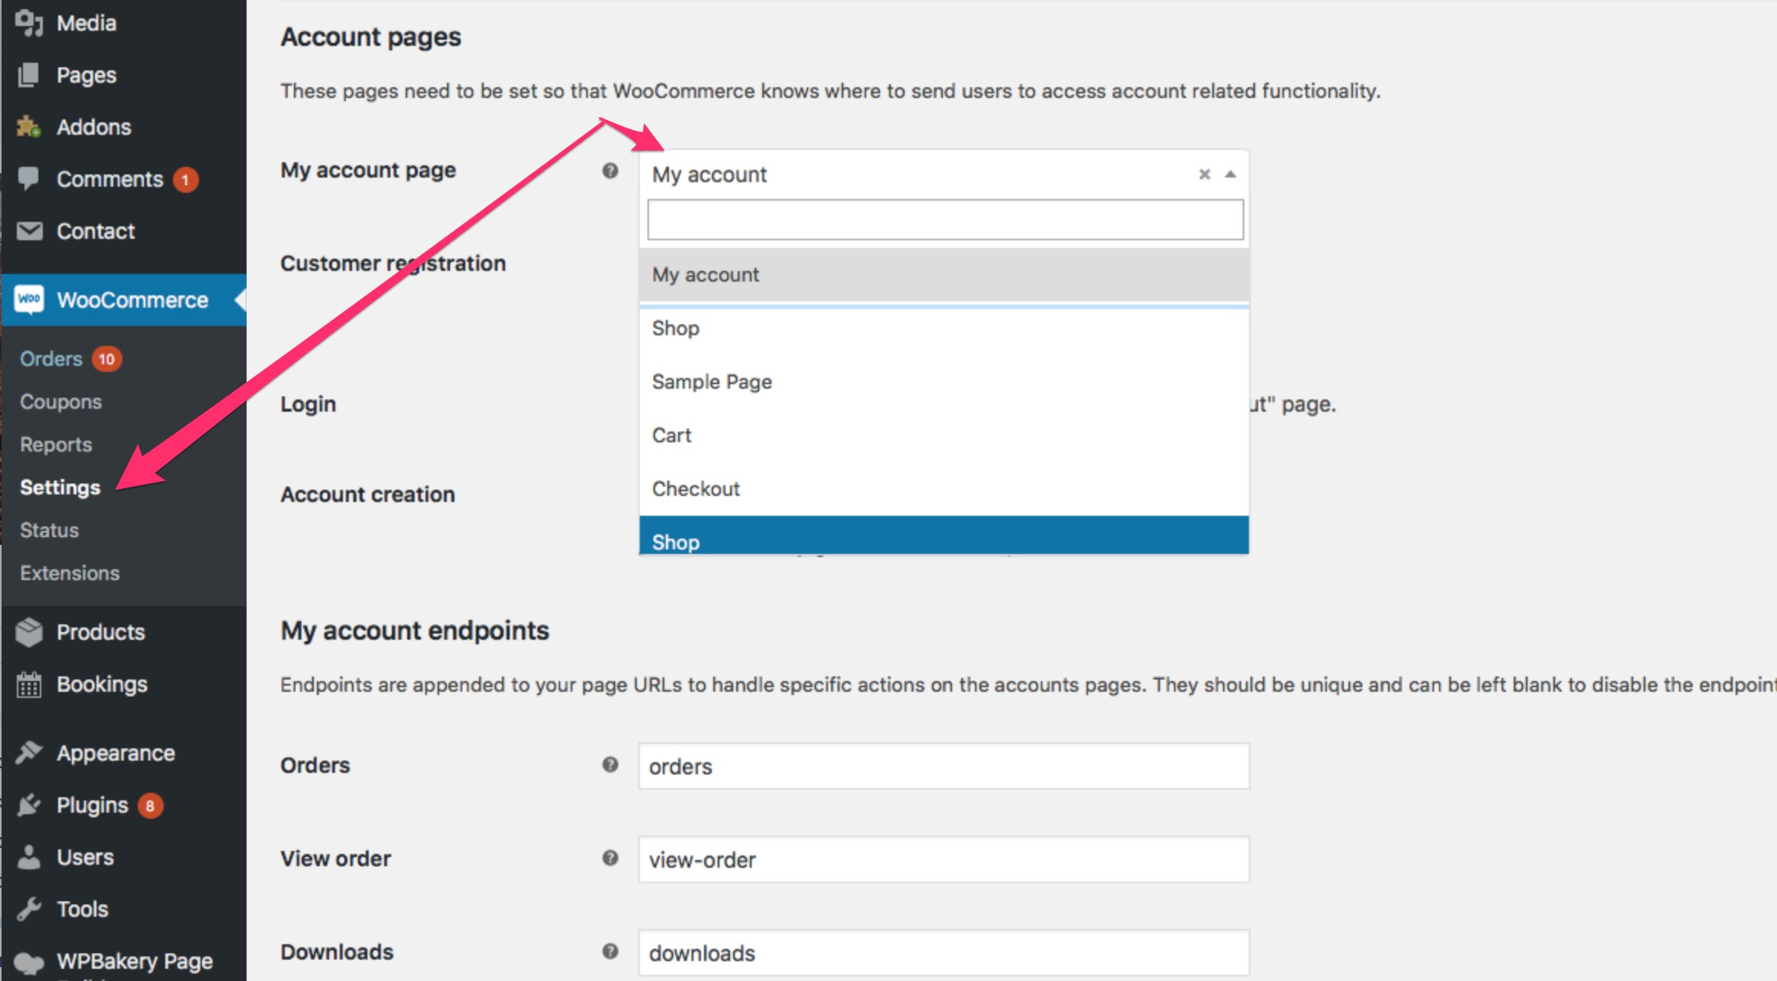Click the WooCommerce Woo logo icon
The image size is (1777, 981).
pos(29,299)
